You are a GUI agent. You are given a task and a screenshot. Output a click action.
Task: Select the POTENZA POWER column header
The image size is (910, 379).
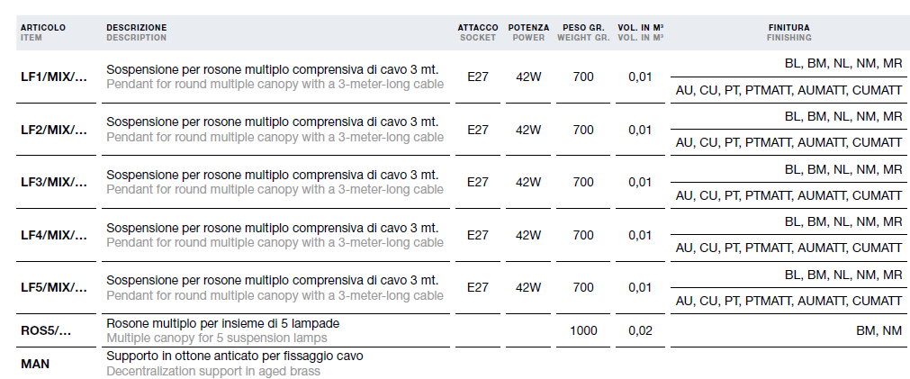pos(528,32)
